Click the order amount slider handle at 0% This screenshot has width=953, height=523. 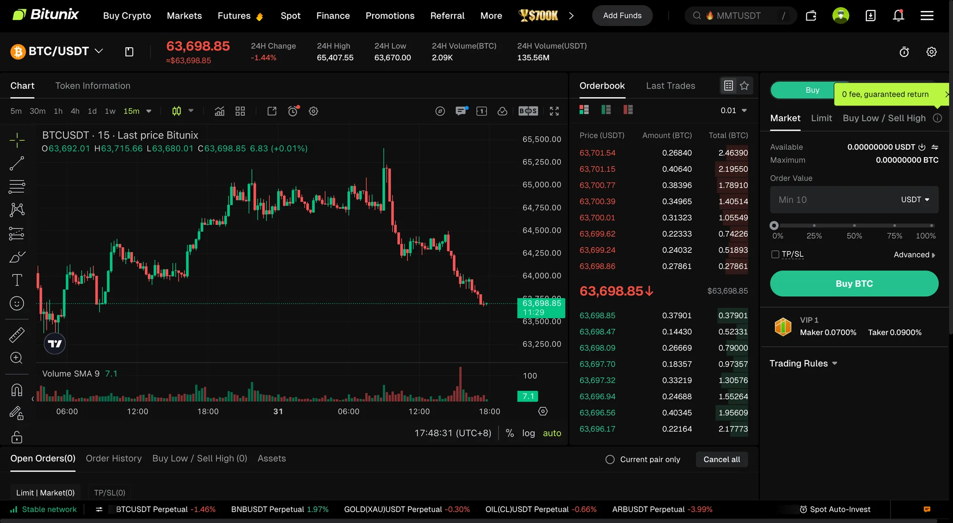tap(774, 225)
